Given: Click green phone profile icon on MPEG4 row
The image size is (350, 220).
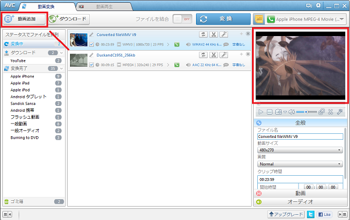Looking at the screenshot, I should pyautogui.click(x=177, y=65).
